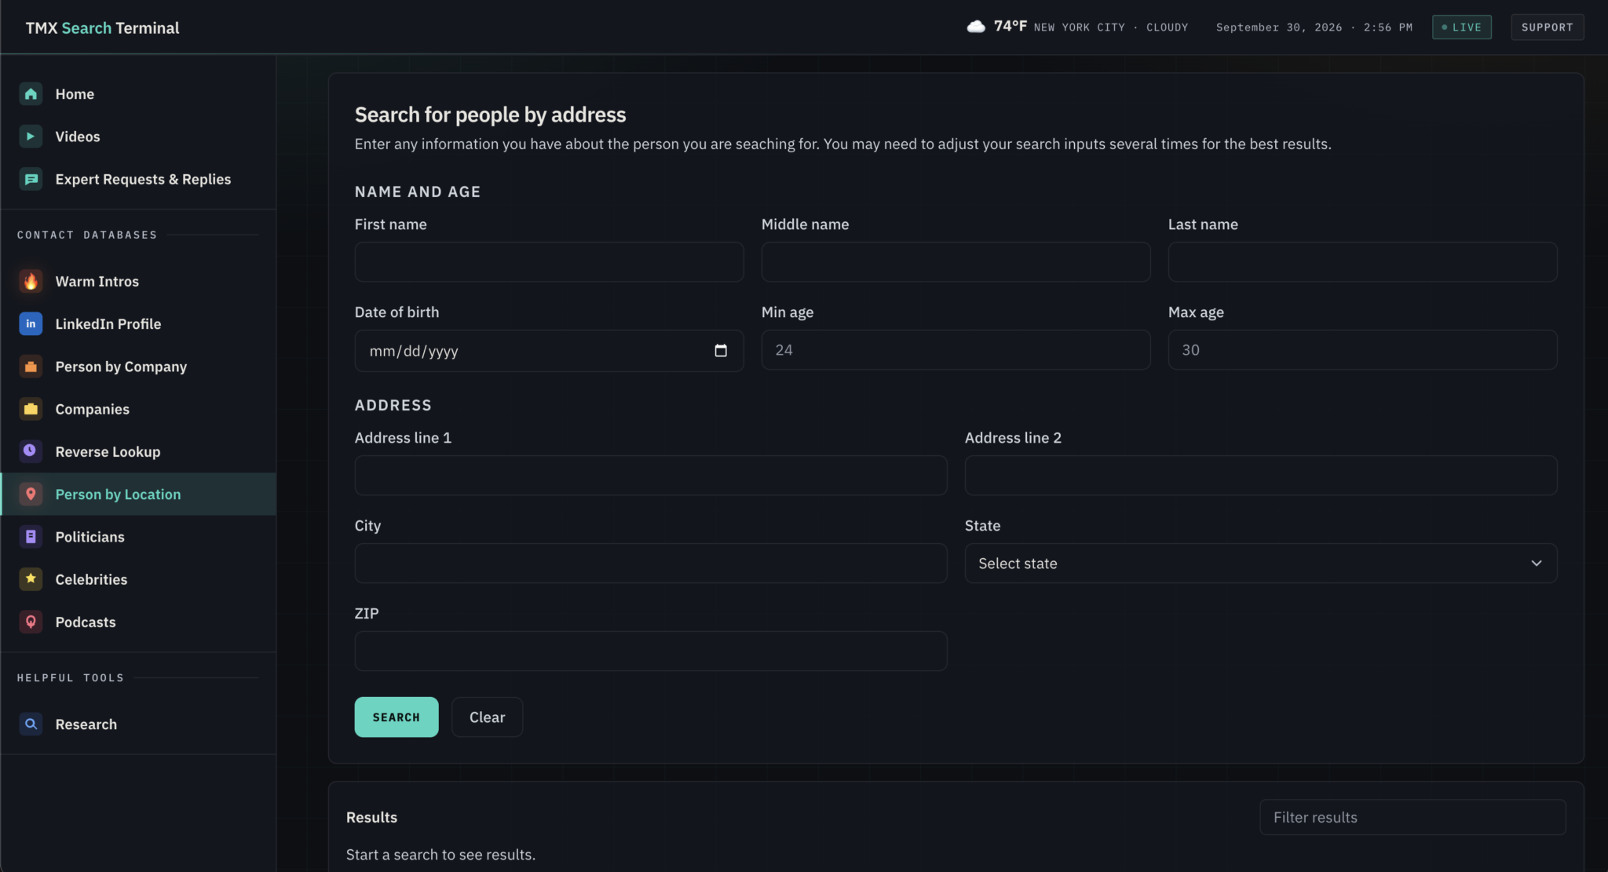This screenshot has height=872, width=1608.
Task: Open the Research tool
Action: [138, 724]
